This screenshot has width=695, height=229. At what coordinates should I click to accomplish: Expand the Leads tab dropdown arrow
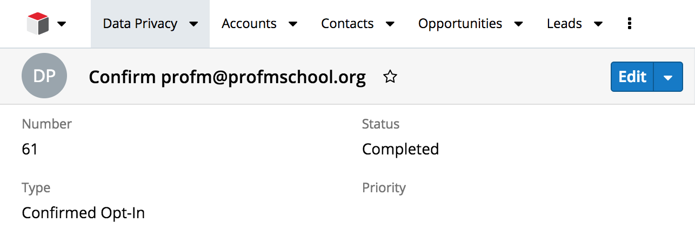coord(598,24)
